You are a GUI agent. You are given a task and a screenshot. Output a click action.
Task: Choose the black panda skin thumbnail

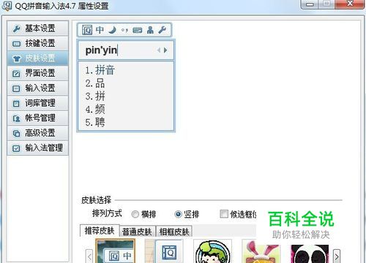(x=310, y=254)
